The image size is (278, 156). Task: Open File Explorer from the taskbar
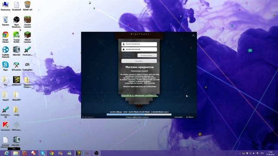click(x=16, y=153)
